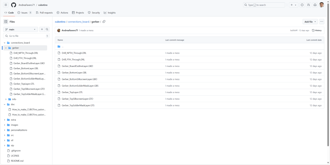The height and width of the screenshot is (165, 330).
Task: Switch to the Actions tab
Action: [x=62, y=13]
